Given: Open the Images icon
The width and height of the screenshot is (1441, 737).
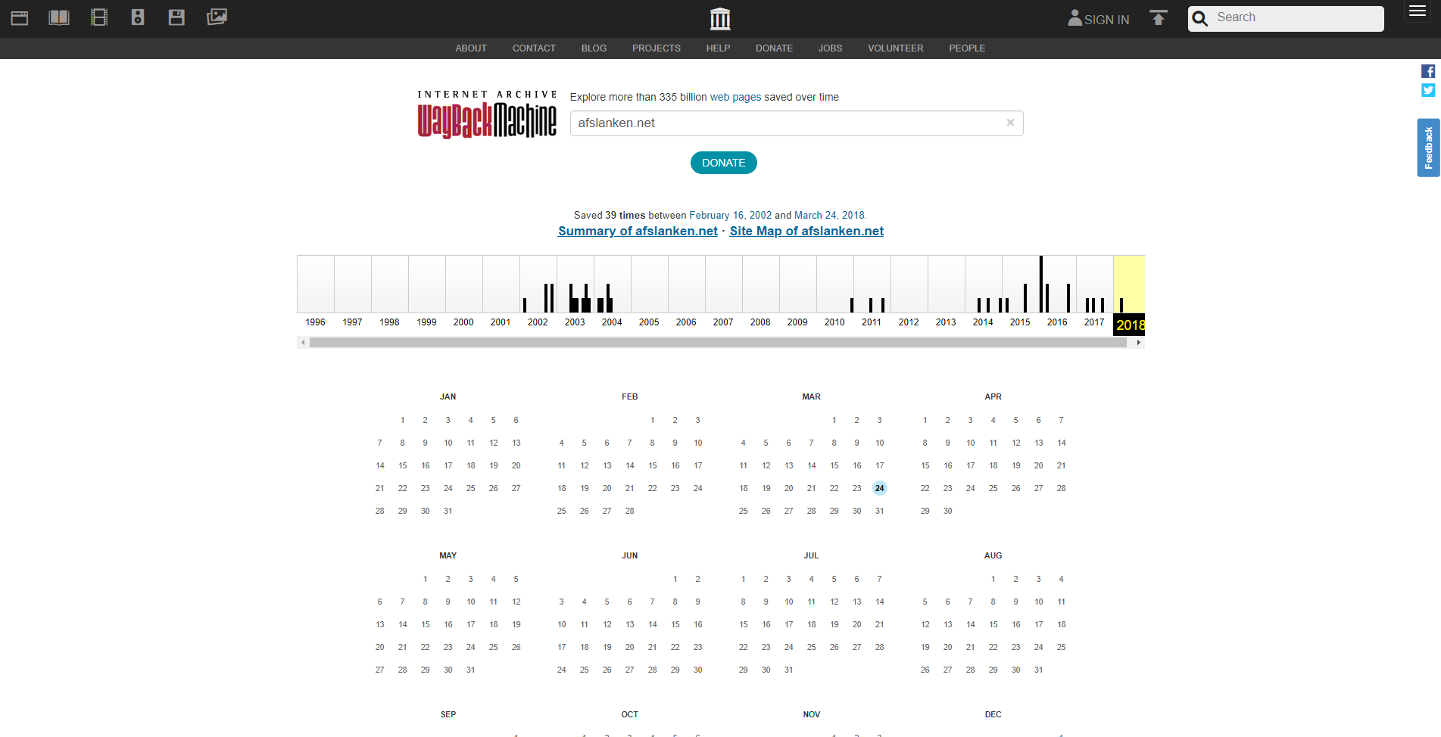Looking at the screenshot, I should tap(217, 17).
